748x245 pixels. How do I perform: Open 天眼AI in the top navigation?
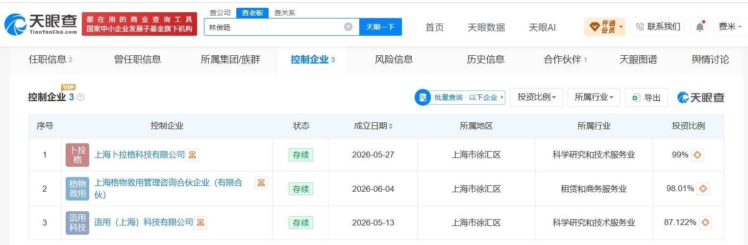tap(542, 27)
